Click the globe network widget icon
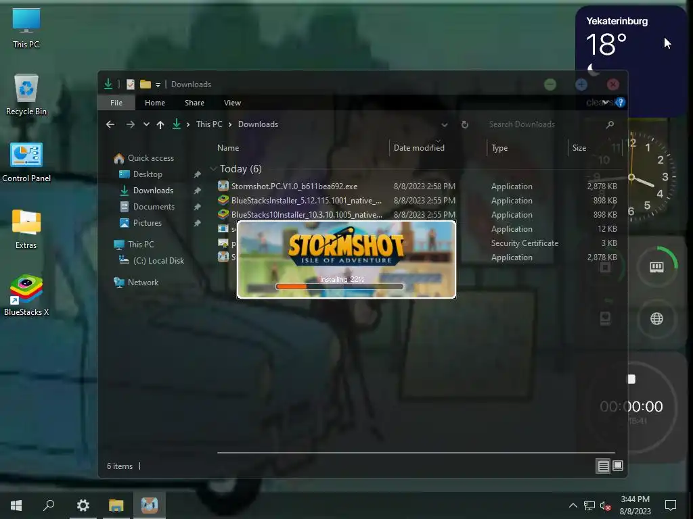This screenshot has width=693, height=519. (656, 318)
